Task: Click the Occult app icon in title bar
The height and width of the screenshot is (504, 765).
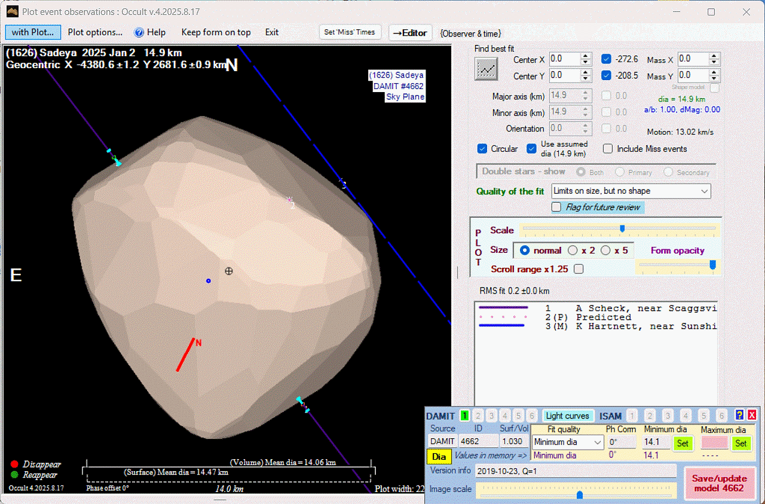Action: click(11, 11)
